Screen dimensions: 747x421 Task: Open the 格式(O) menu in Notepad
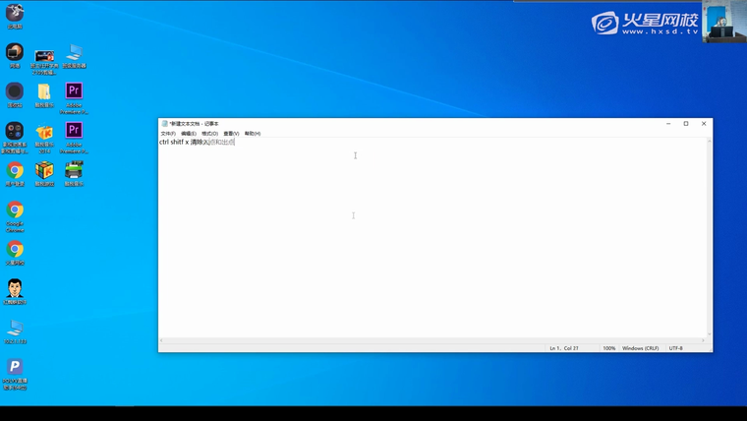point(209,133)
